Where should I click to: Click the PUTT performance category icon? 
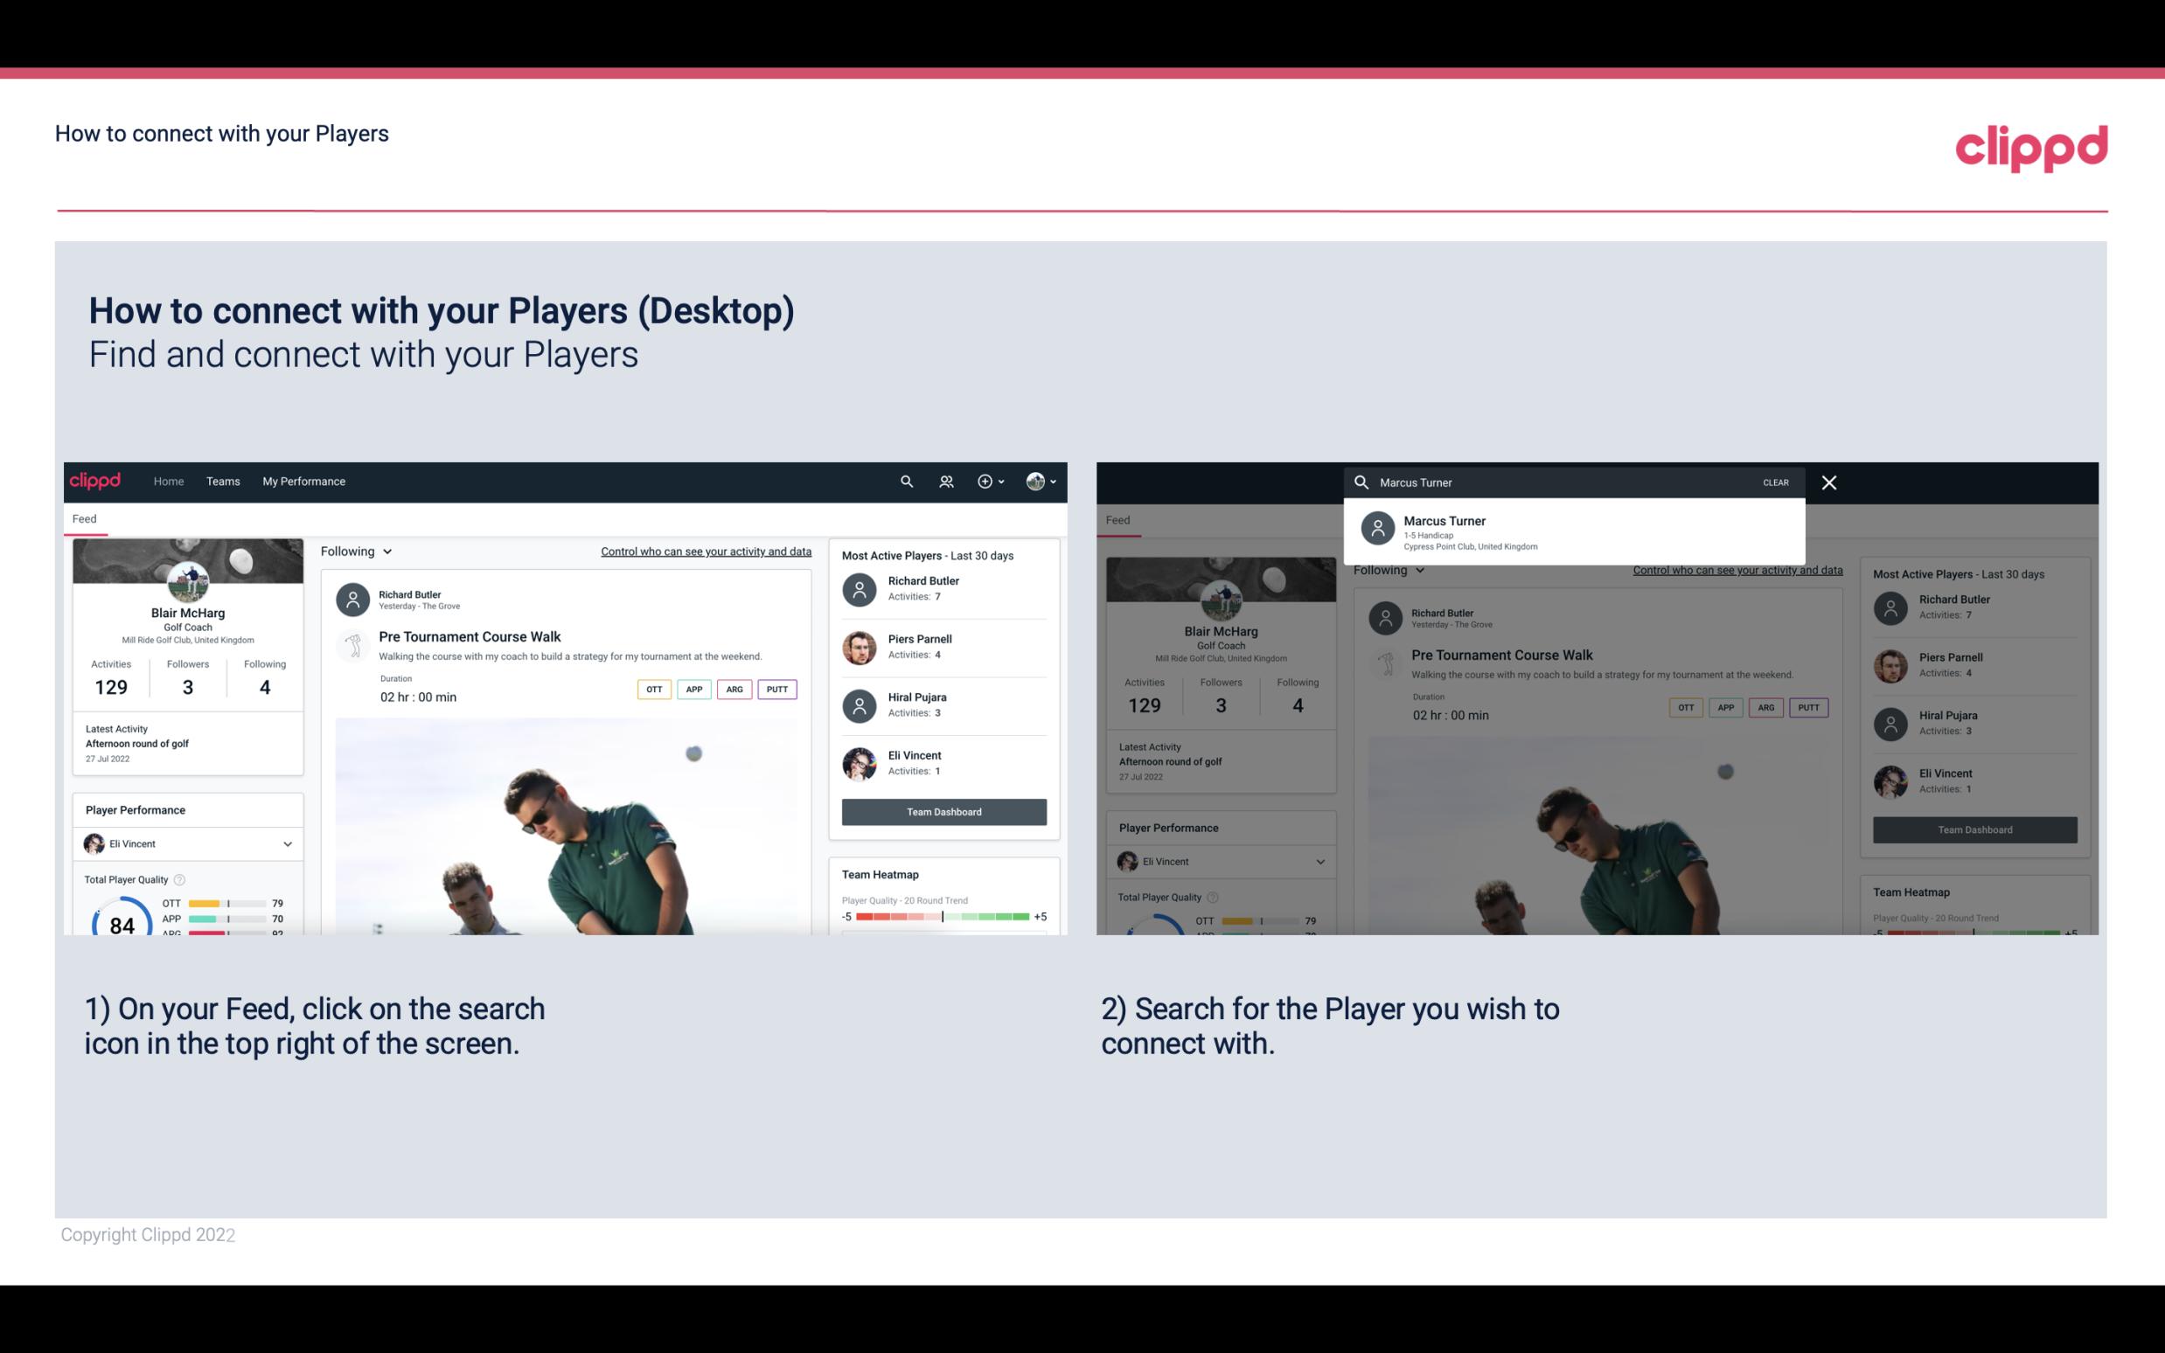tap(778, 689)
